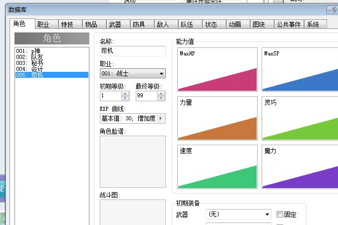Open the 灵巧 parameter curve graph
338x225 pixels.
point(300,118)
